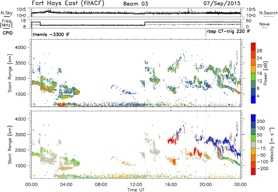The width and height of the screenshot is (278, 192).
Task: Click the 'rbsp CT-trig 220 IF' text
Action: (x=229, y=32)
